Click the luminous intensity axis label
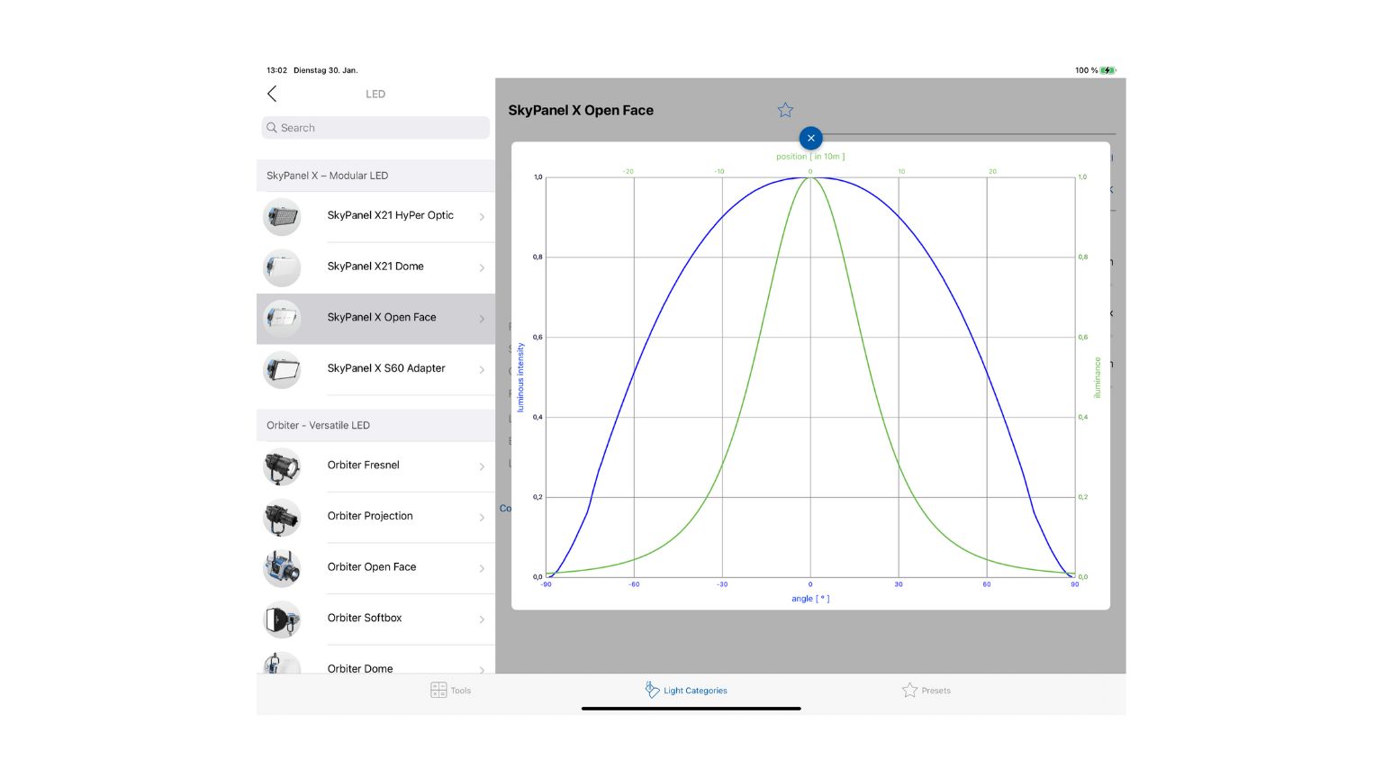 point(520,377)
